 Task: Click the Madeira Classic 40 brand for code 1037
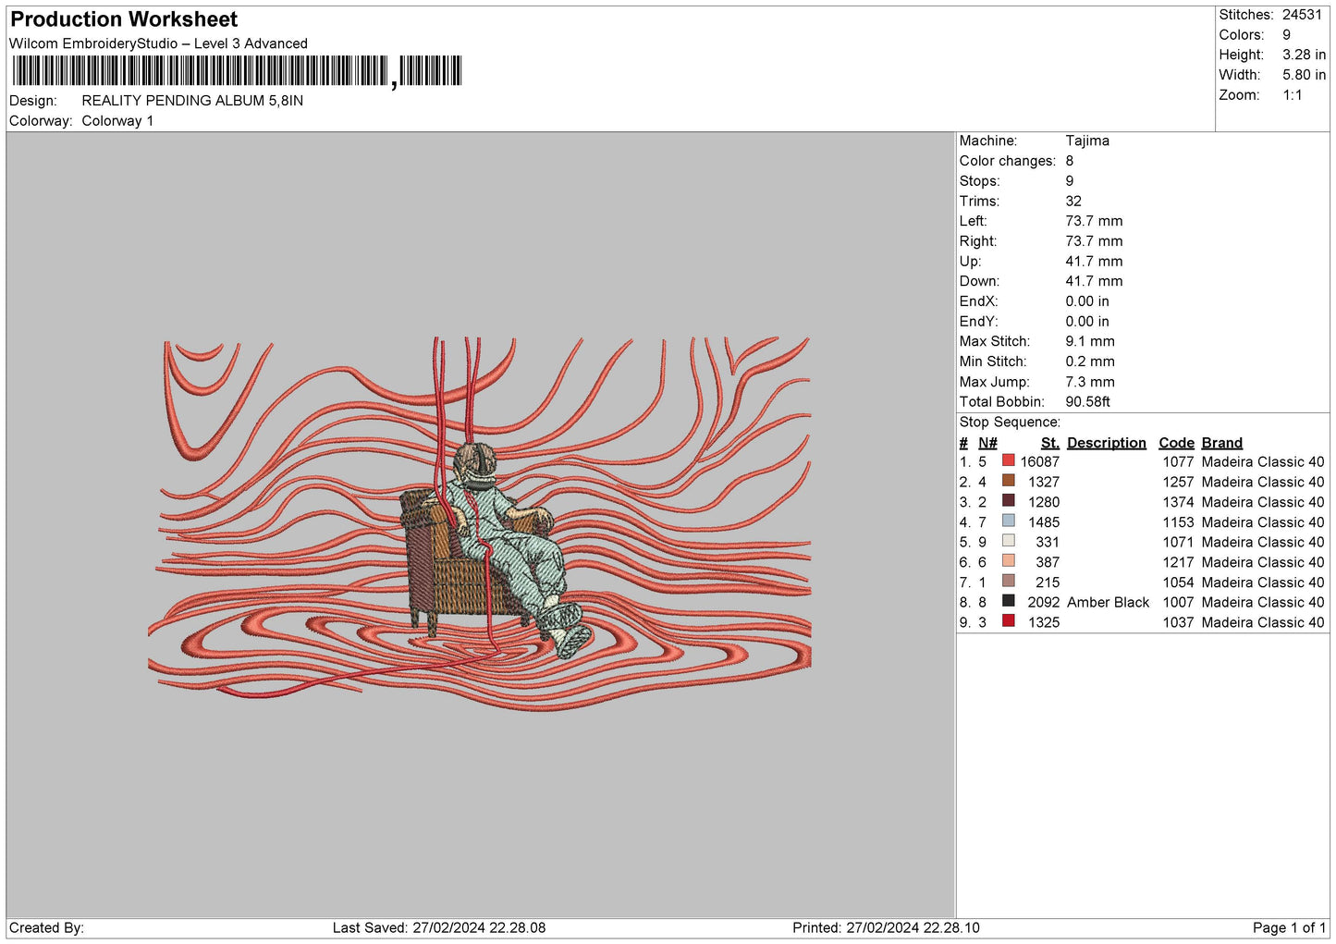point(1262,622)
